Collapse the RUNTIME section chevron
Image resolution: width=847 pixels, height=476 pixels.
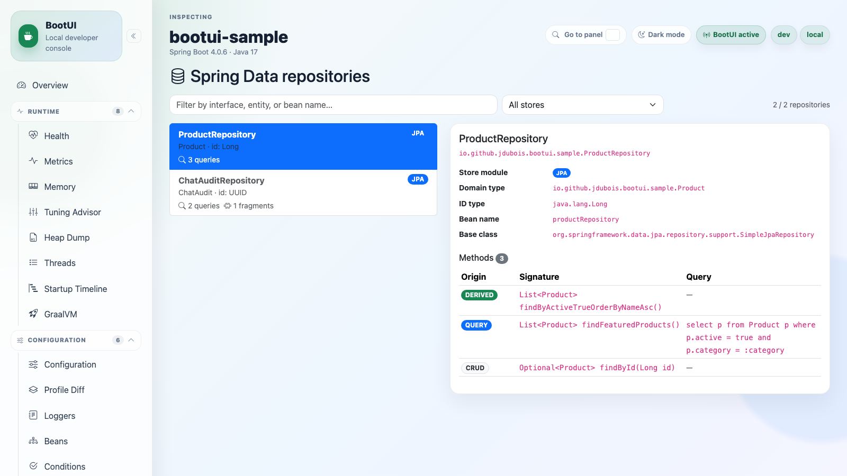pos(131,111)
